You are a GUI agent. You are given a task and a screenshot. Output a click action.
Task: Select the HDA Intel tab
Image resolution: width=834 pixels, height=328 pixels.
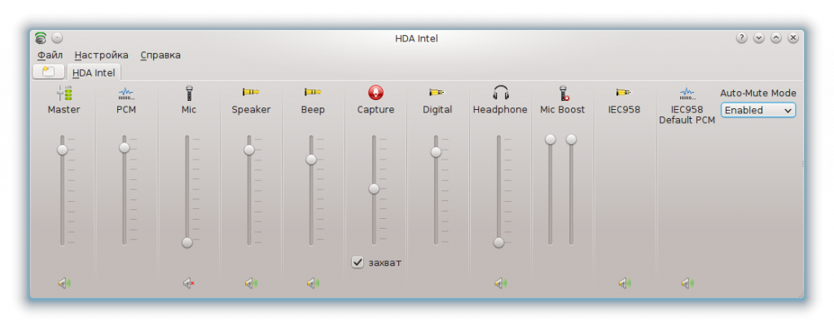[94, 72]
